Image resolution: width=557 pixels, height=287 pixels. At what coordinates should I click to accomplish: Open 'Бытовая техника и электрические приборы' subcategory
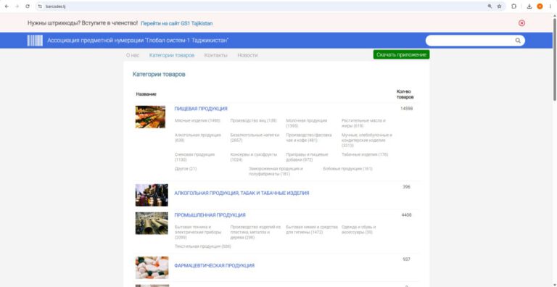[x=198, y=233]
